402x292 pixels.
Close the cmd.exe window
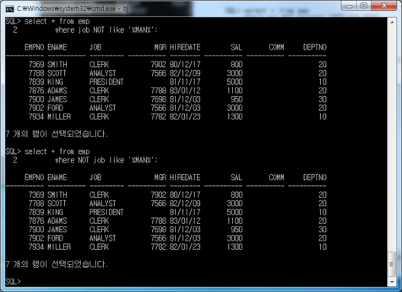point(384,6)
